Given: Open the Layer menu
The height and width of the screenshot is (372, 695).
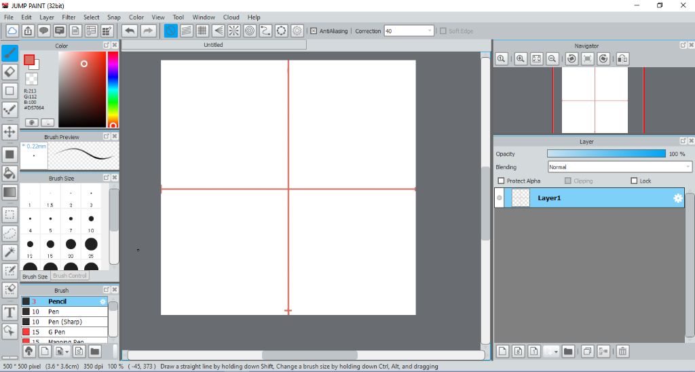Looking at the screenshot, I should [x=47, y=17].
